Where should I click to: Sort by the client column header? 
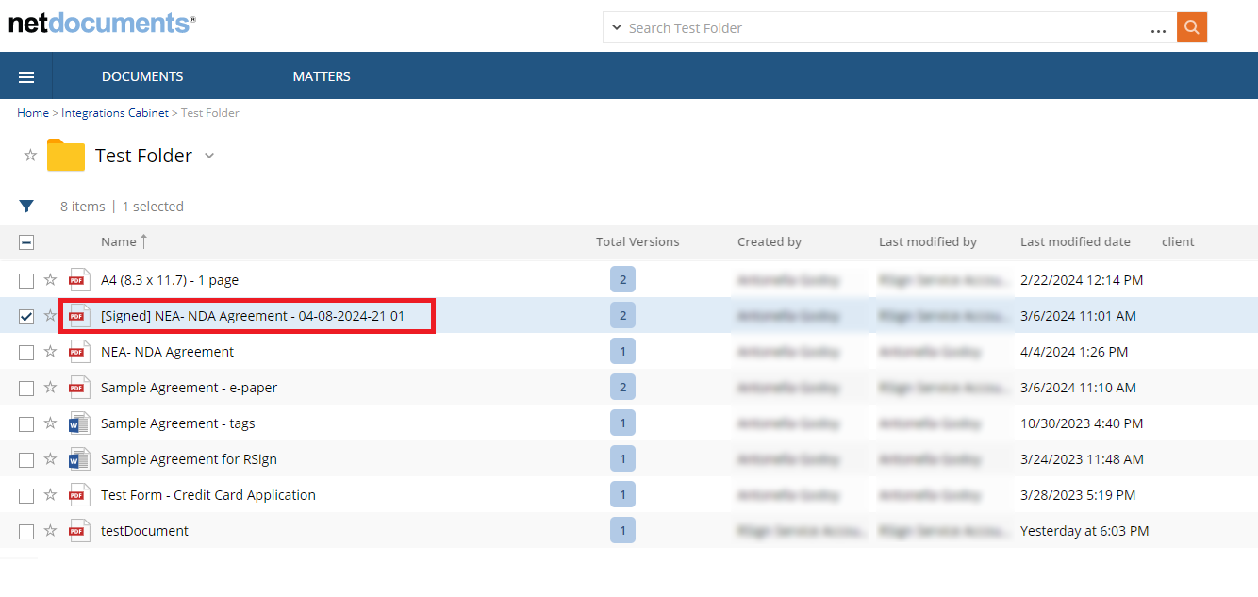click(1178, 242)
